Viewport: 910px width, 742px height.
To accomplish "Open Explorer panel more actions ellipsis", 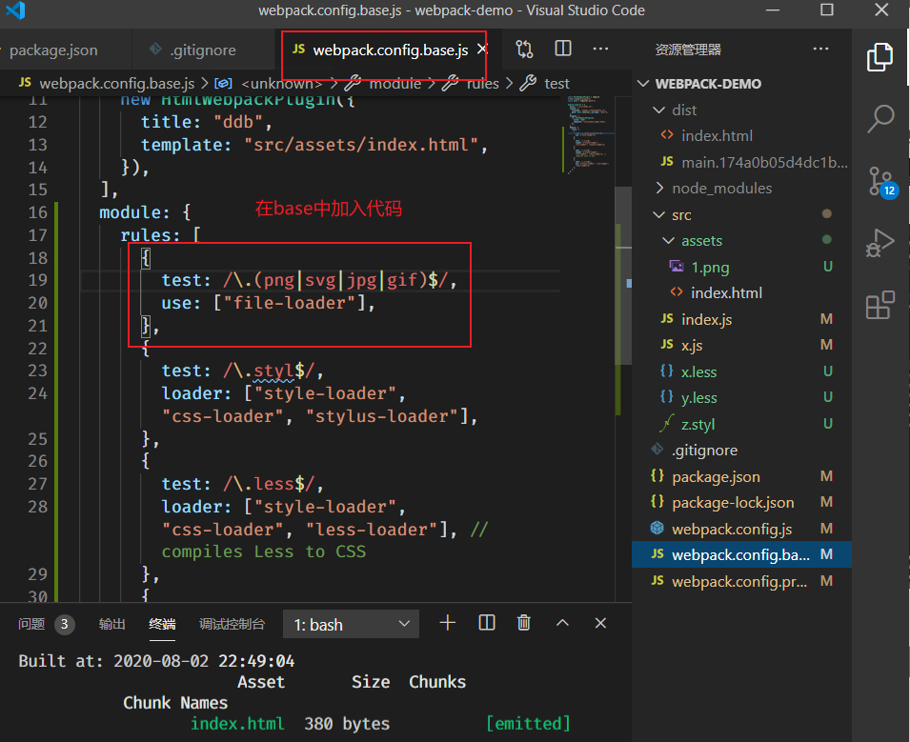I will click(820, 49).
